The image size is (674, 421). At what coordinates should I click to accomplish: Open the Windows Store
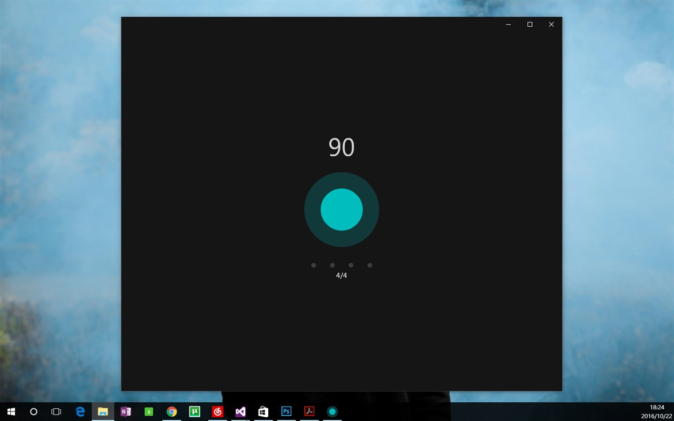point(263,411)
